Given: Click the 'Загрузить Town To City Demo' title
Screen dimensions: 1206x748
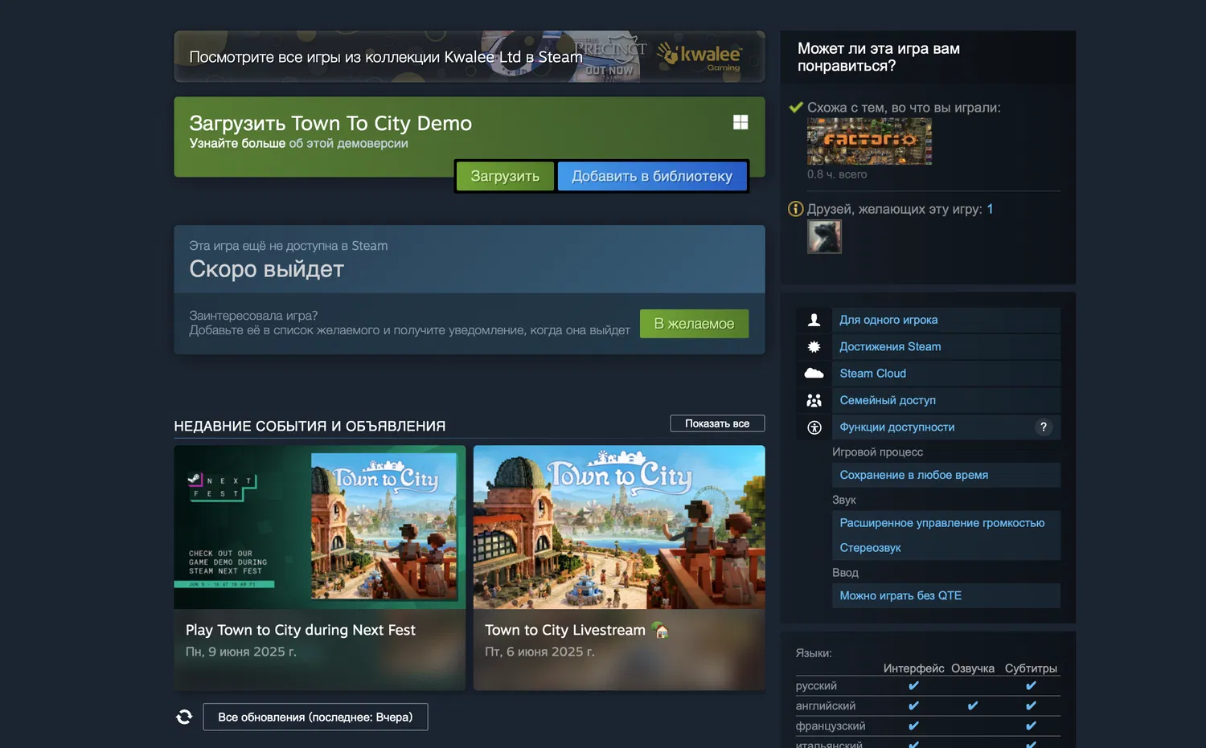Looking at the screenshot, I should pos(330,123).
